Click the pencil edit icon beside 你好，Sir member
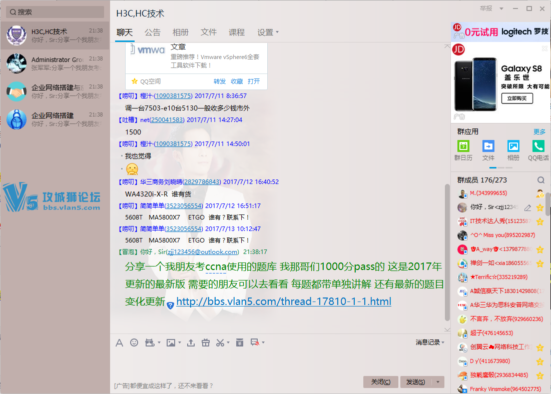 pos(527,208)
